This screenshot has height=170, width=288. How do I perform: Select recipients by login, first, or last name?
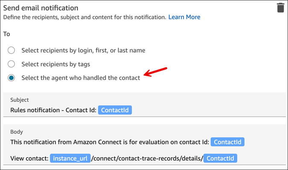coord(12,50)
